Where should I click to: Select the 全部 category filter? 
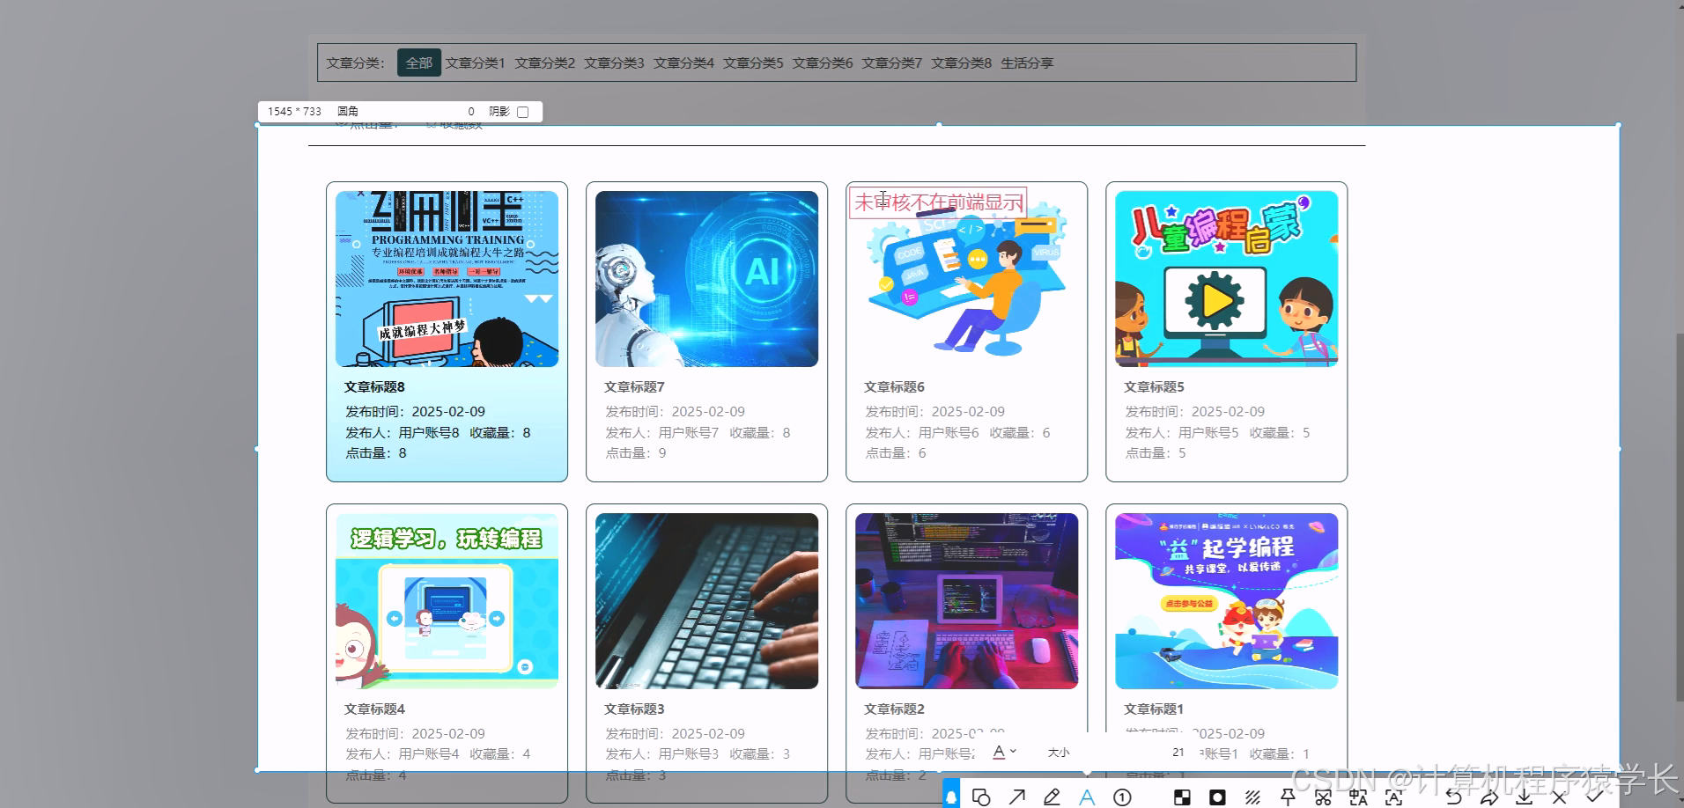(x=418, y=62)
